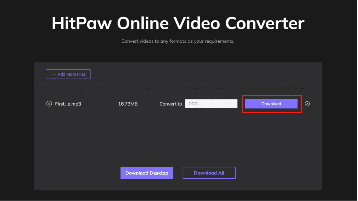Click the Add More Files button
The image size is (358, 201).
(x=68, y=74)
